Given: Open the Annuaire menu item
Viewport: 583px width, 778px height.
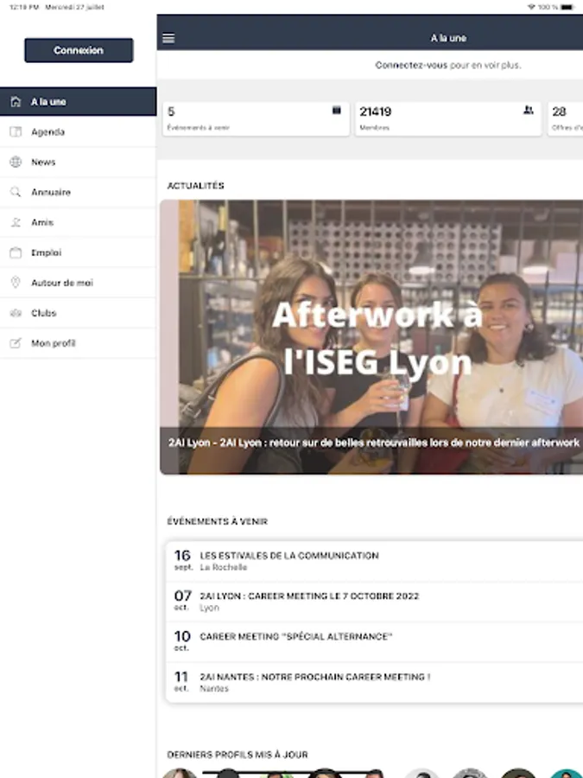Looking at the screenshot, I should pos(79,193).
